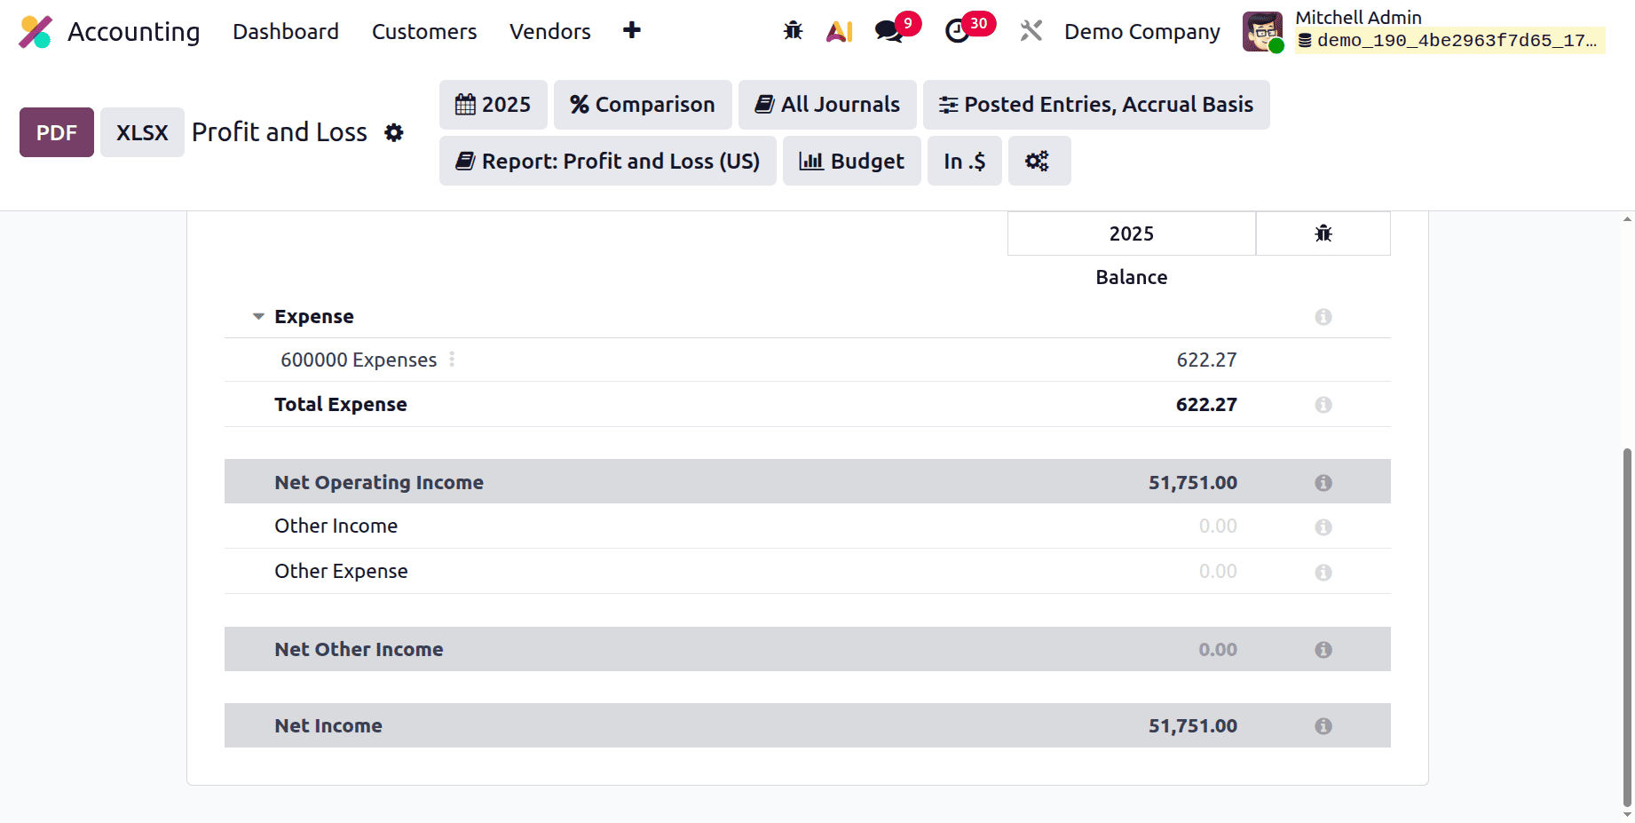Export the report as PDF
The height and width of the screenshot is (823, 1635).
(x=56, y=131)
